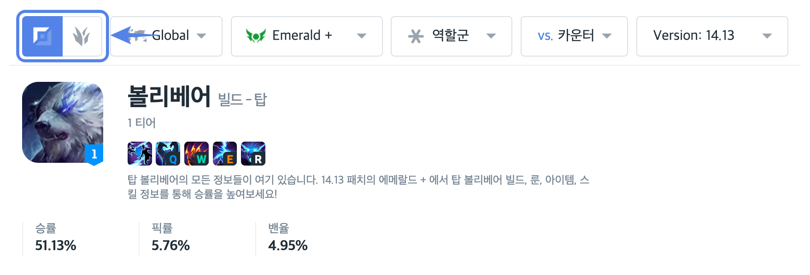Click Volibear's Q skill icon
Image resolution: width=810 pixels, height=275 pixels.
pos(168,154)
